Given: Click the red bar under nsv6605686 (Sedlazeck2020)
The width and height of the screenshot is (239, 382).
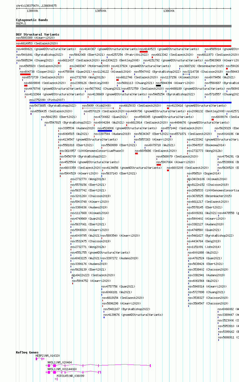Looking at the screenshot, I should 136,153.
